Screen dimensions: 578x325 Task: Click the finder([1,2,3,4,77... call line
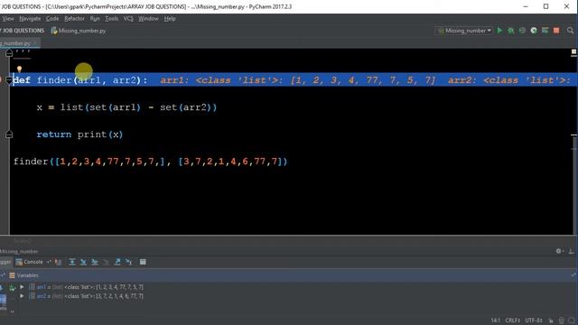click(x=151, y=162)
